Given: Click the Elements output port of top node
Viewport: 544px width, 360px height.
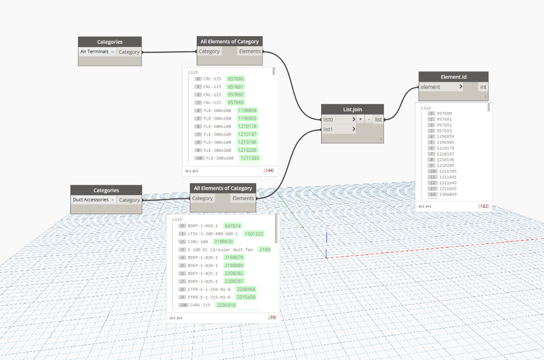Looking at the screenshot, I should point(249,51).
